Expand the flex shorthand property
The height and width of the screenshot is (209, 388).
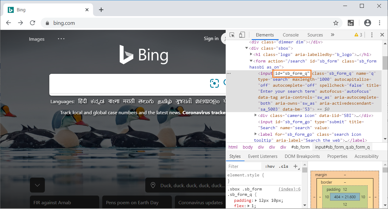coord(249,206)
